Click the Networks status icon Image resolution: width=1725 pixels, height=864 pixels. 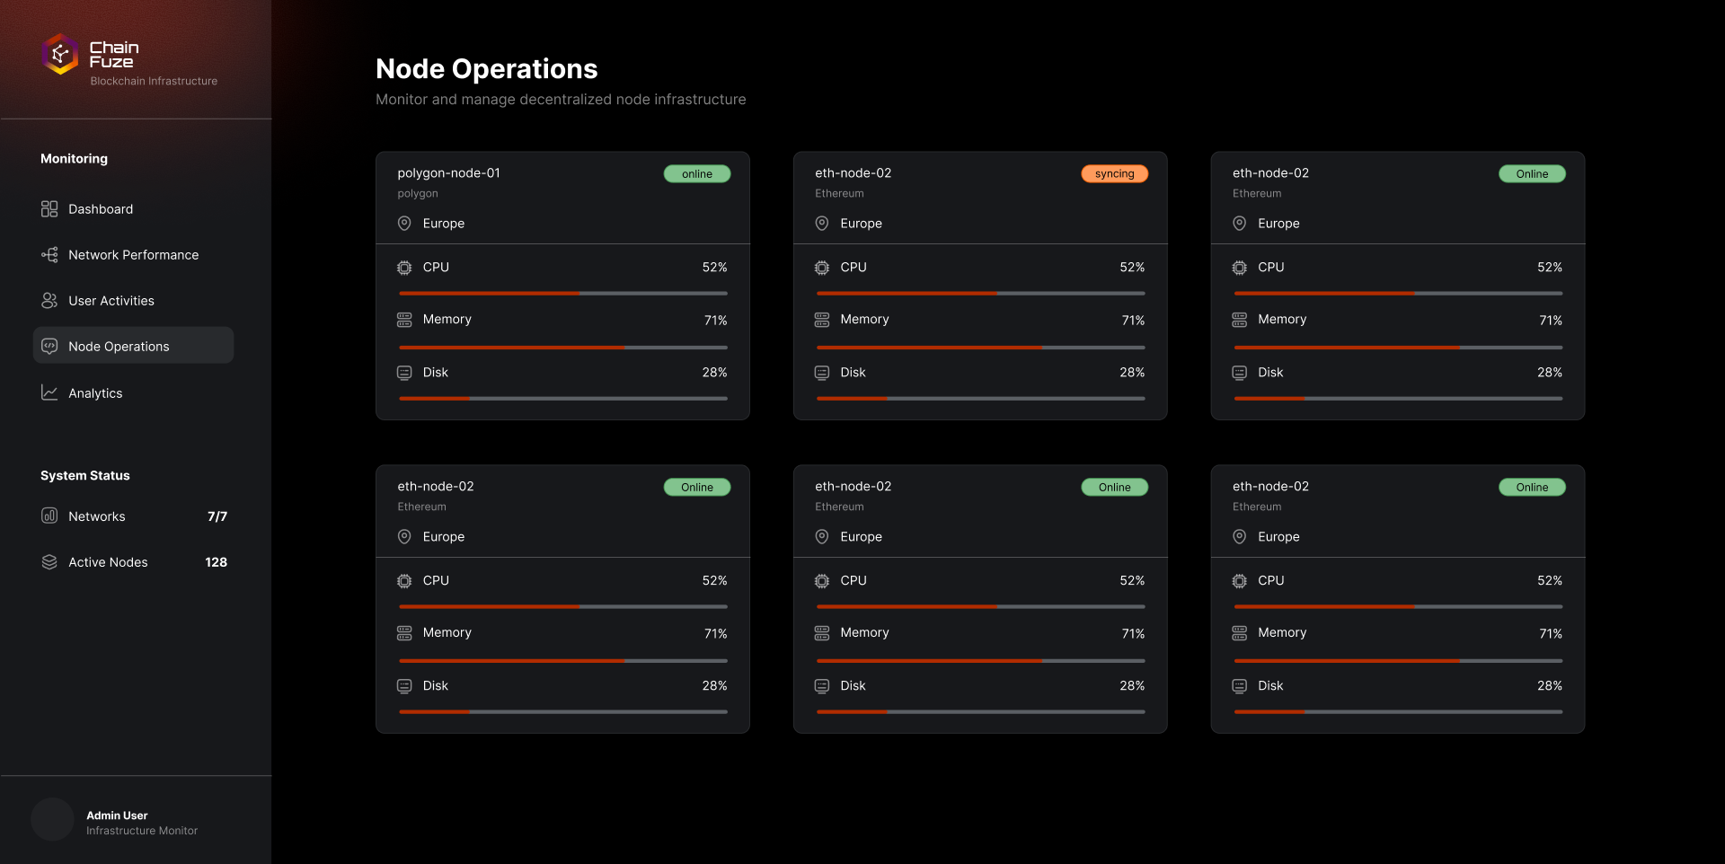pyautogui.click(x=49, y=516)
